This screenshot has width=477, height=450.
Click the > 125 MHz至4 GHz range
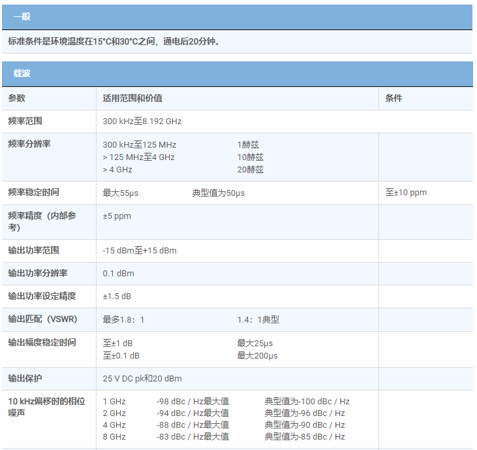138,157
